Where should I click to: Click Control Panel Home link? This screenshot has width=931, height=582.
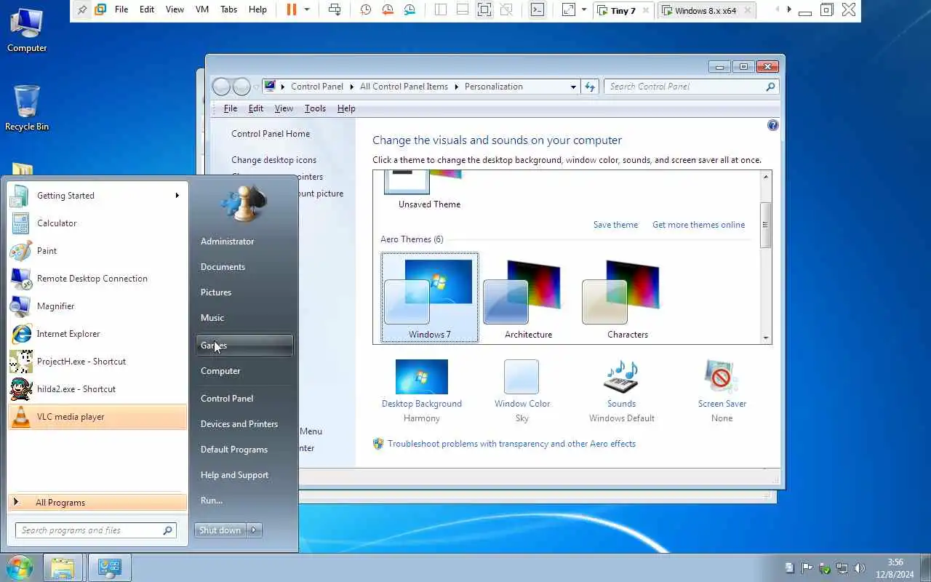(271, 134)
